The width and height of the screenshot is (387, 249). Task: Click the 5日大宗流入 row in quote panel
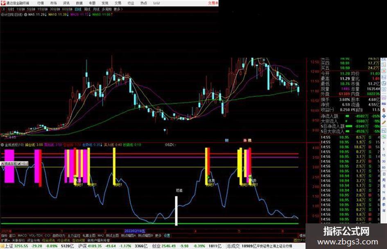click(x=350, y=131)
